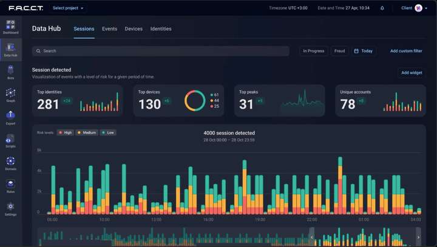Switch to the Identities tab
437x247 pixels.
point(161,29)
